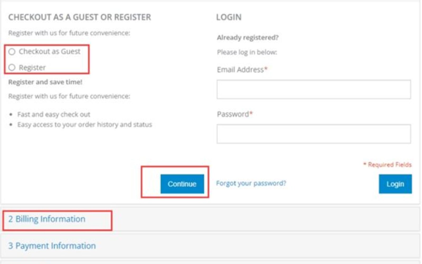Select the Checkout as Guest radio button
Screen dimensions: 422x264
point(12,52)
